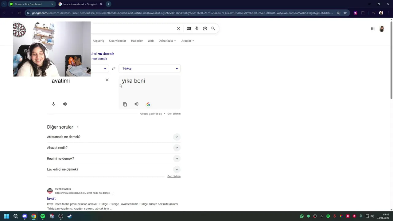Open the Diğer sorular three-dot menu
Image resolution: width=393 pixels, height=221 pixels.
click(77, 127)
